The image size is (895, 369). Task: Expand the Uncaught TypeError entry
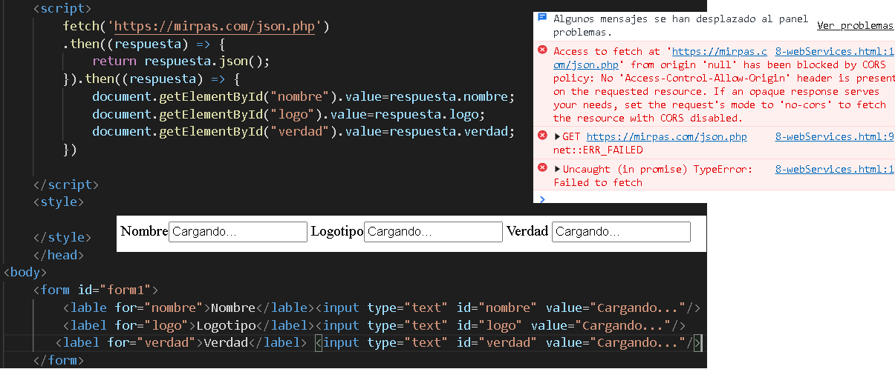click(557, 169)
